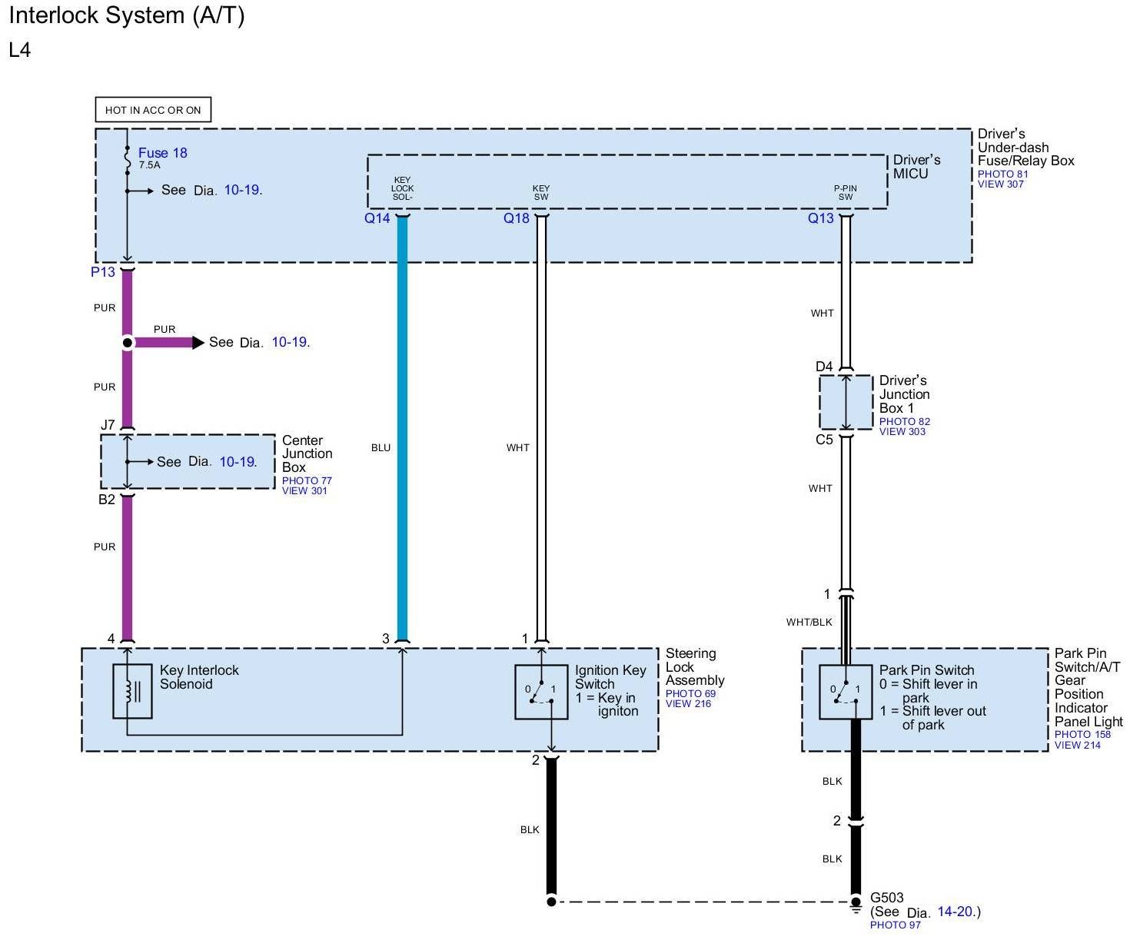This screenshot has height=940, width=1130.
Task: Open PHOTO 81 for Driver's Under-dash Fuse/Relay Box
Action: (x=1002, y=174)
